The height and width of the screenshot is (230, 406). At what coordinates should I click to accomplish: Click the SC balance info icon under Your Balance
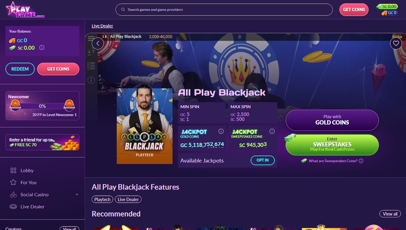point(42,48)
